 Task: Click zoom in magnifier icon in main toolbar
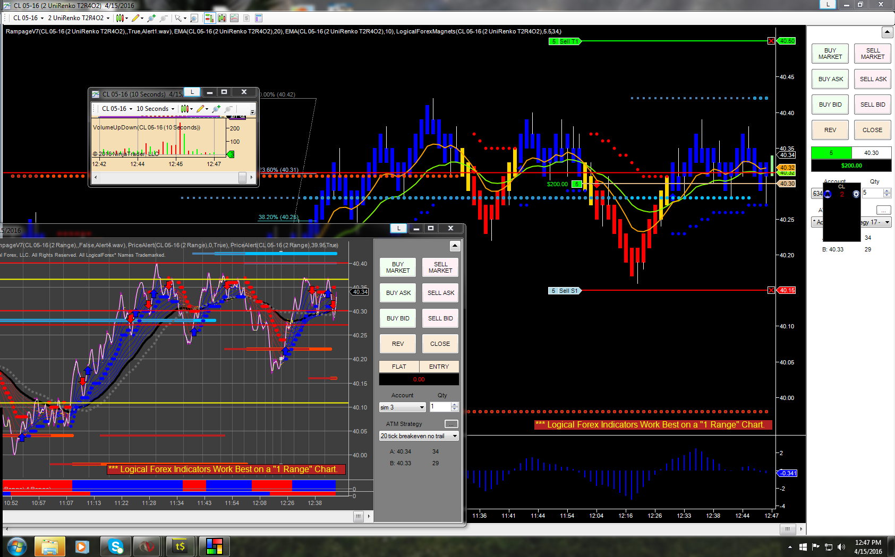click(x=151, y=18)
